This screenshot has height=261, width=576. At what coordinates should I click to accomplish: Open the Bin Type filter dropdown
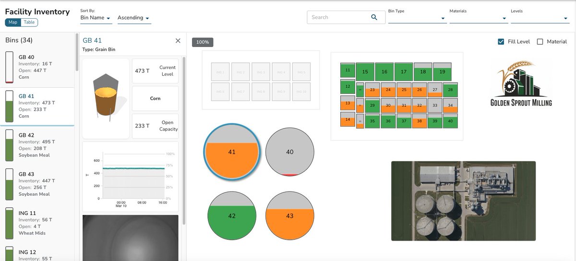(417, 18)
